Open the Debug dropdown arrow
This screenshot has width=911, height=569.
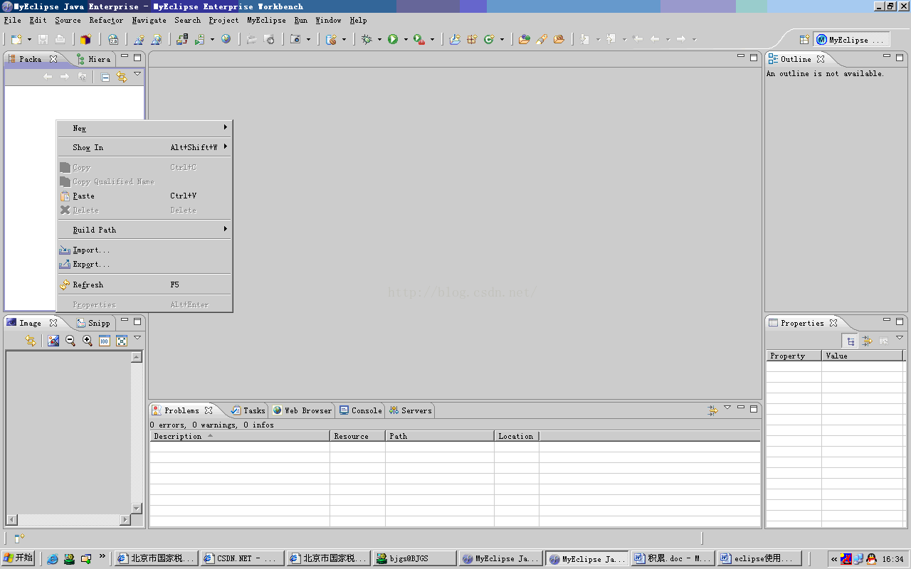pyautogui.click(x=379, y=40)
